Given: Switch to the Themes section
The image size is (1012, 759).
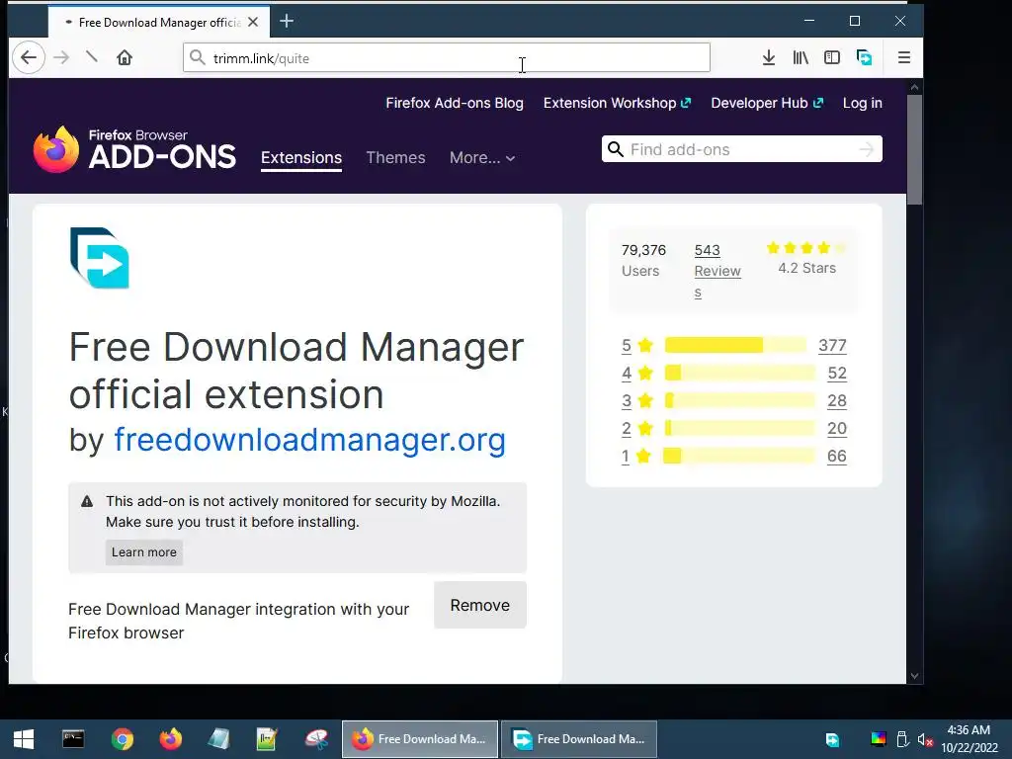Looking at the screenshot, I should click(395, 157).
